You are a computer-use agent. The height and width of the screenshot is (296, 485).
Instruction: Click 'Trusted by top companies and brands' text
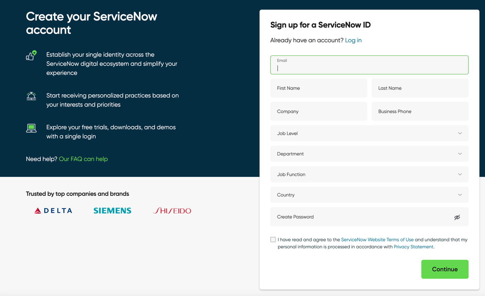pyautogui.click(x=77, y=194)
